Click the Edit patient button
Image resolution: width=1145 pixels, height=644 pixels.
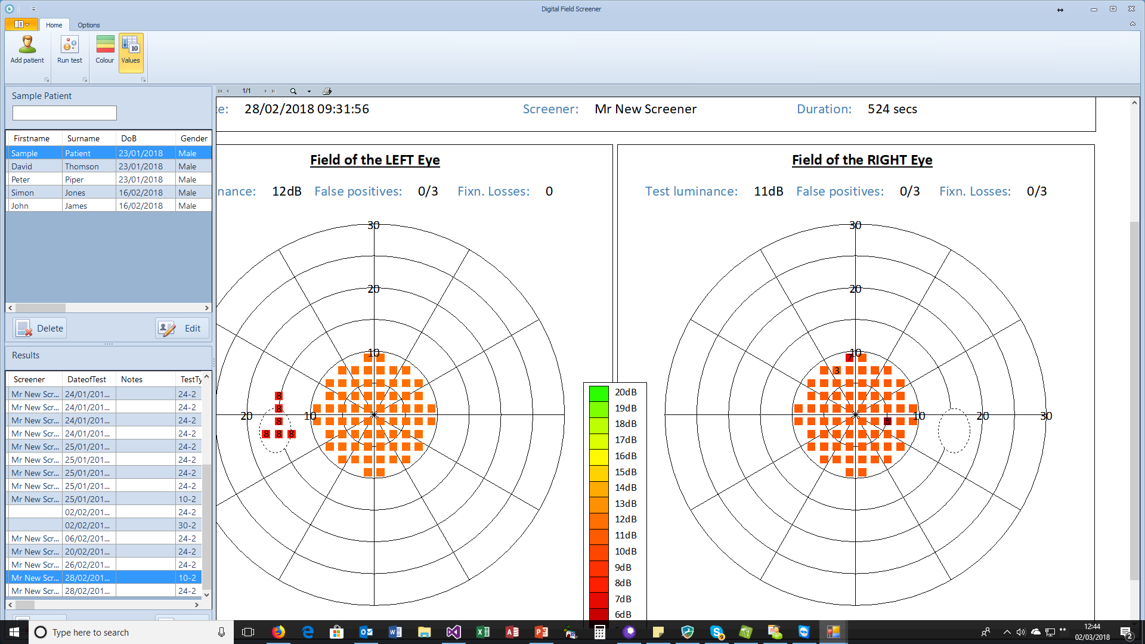click(182, 329)
